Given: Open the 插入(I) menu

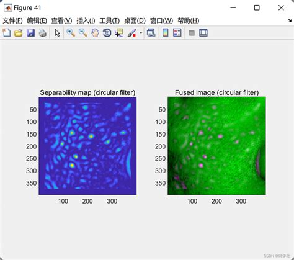Looking at the screenshot, I should 86,20.
